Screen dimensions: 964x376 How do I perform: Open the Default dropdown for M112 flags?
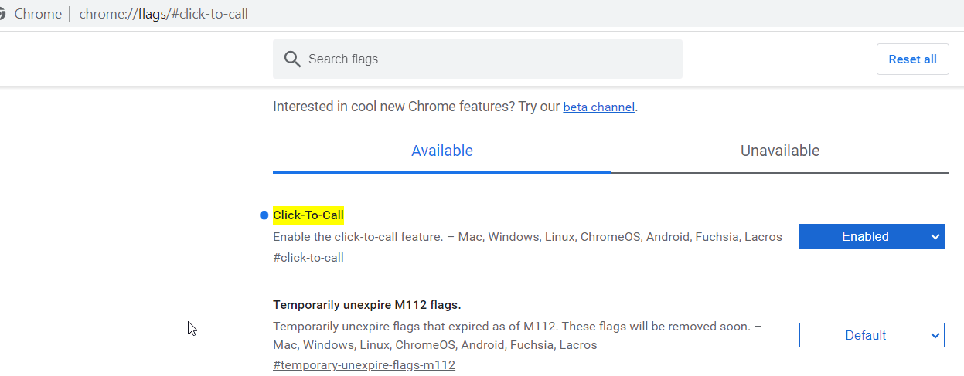(x=870, y=336)
